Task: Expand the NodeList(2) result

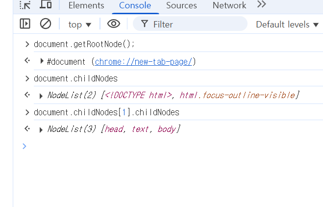Action: pyautogui.click(x=41, y=96)
